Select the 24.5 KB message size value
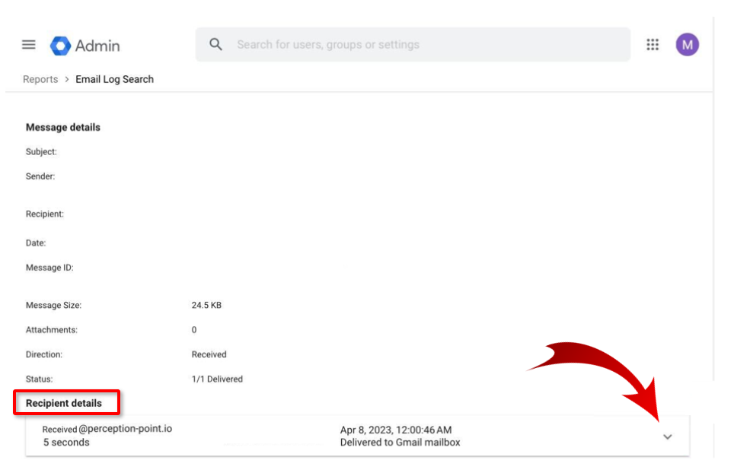The image size is (734, 476). pyautogui.click(x=206, y=306)
